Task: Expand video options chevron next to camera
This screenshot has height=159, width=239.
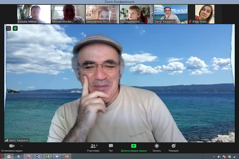Action: pos(22,146)
